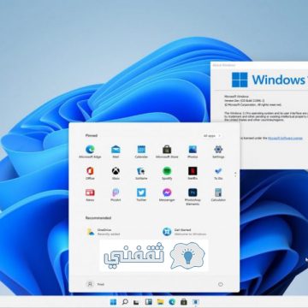Launch the Calendar pinned app
The width and height of the screenshot is (308, 308).
coord(141,151)
